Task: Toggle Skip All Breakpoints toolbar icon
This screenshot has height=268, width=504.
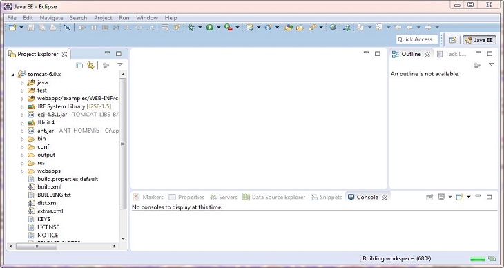Action: pyautogui.click(x=67, y=28)
